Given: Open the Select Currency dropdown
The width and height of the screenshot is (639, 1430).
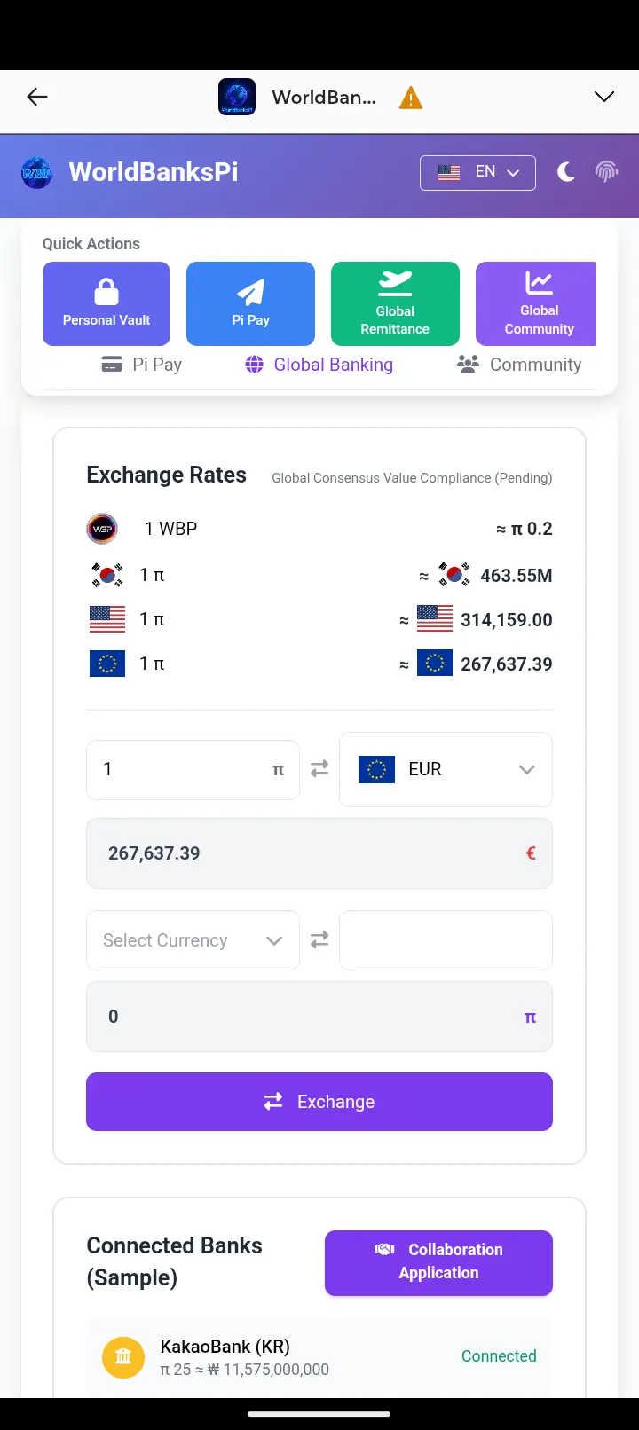Looking at the screenshot, I should (193, 940).
